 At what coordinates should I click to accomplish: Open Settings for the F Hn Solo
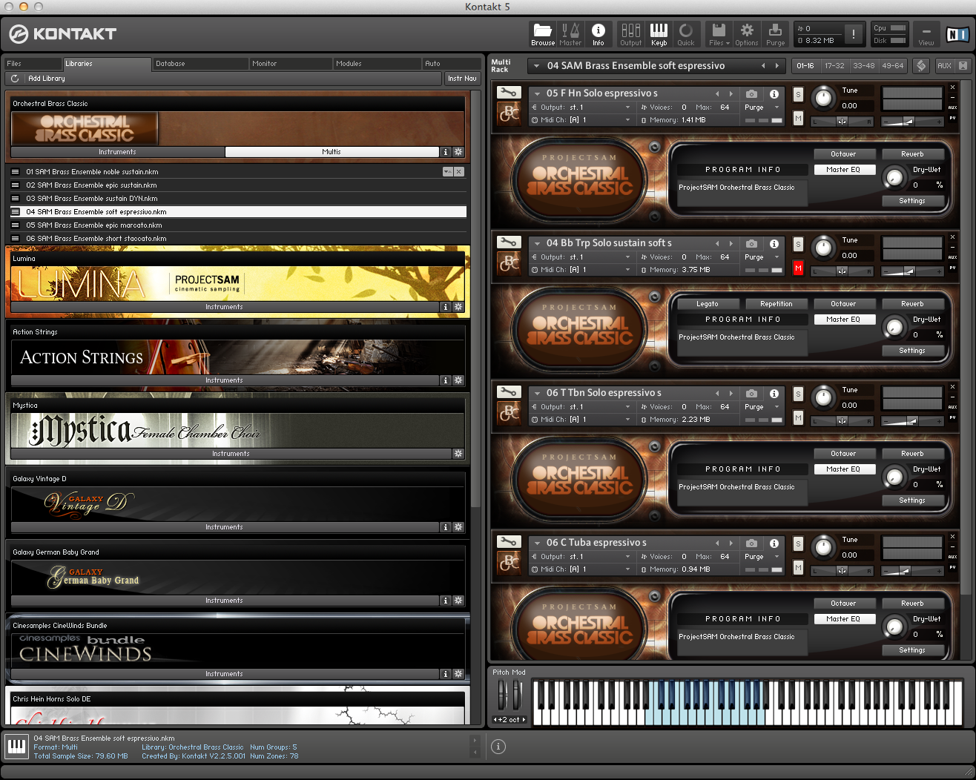tap(912, 200)
